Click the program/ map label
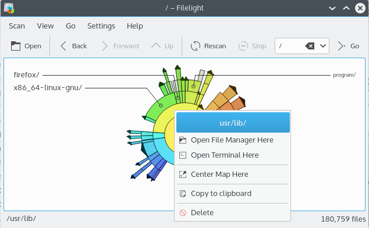The width and height of the screenshot is (369, 228). coord(345,75)
